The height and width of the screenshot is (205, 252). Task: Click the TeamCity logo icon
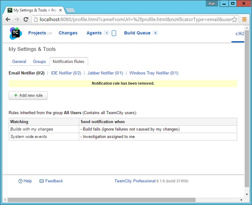[16, 34]
